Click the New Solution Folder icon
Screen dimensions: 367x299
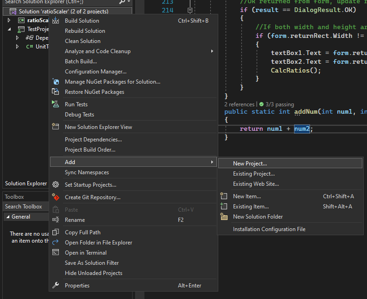[224, 217]
